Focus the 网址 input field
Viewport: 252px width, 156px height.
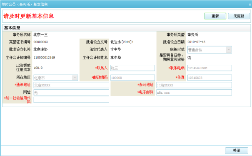click(71, 93)
